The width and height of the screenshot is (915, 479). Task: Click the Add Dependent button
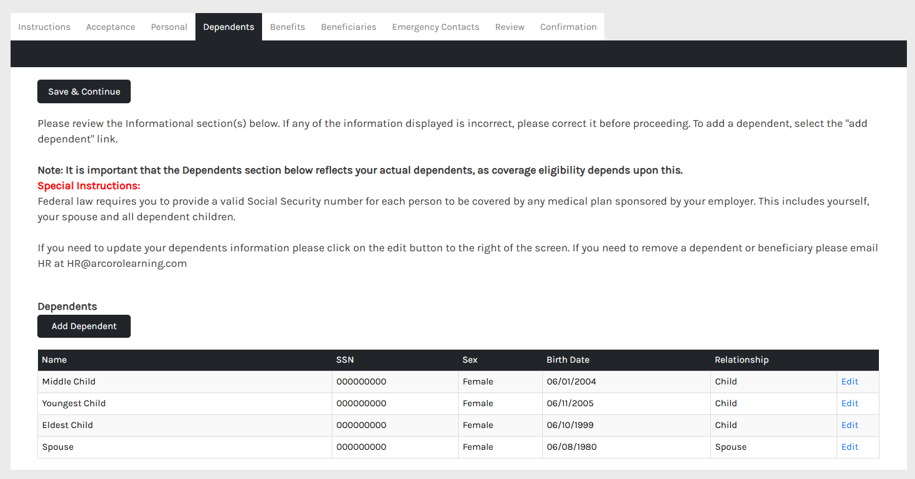click(x=84, y=326)
